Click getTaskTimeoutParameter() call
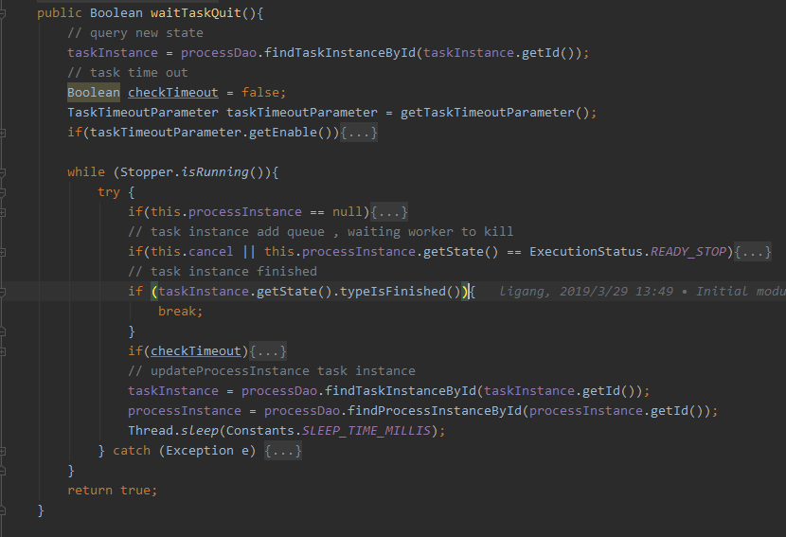The height and width of the screenshot is (537, 786). point(494,113)
